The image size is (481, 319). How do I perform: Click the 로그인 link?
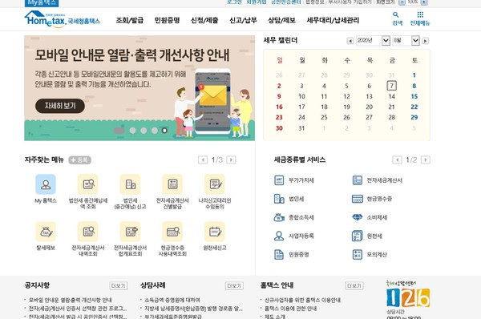point(234,2)
